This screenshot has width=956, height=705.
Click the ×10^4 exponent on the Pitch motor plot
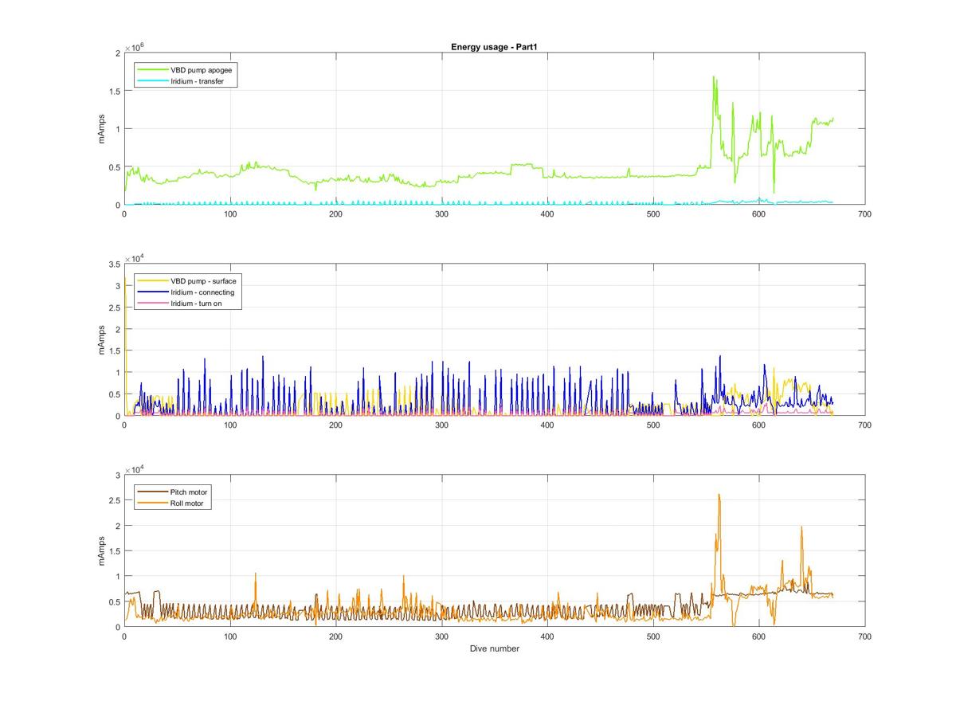click(133, 470)
